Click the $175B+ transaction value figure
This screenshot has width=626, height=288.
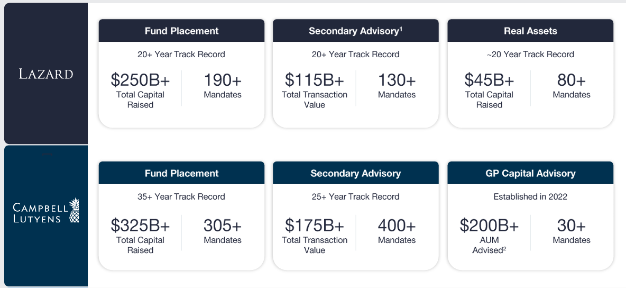click(315, 226)
